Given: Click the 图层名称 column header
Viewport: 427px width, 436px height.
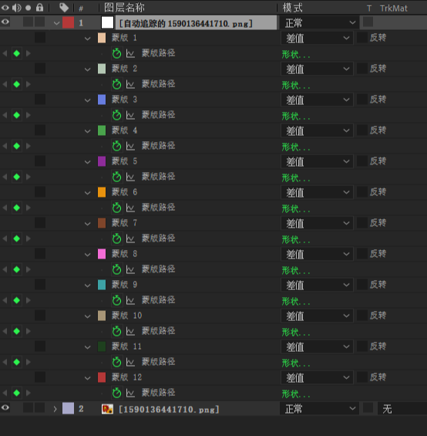Looking at the screenshot, I should pyautogui.click(x=124, y=8).
